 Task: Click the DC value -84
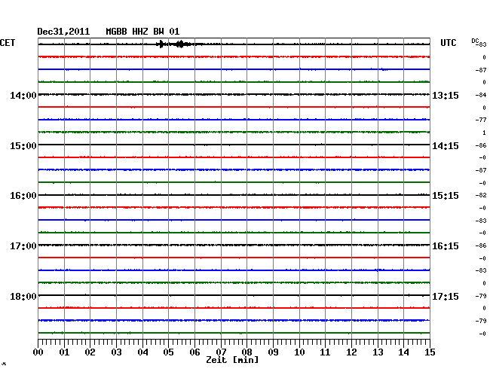(x=481, y=95)
